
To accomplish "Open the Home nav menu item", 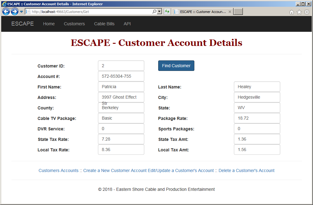I will click(x=49, y=24).
